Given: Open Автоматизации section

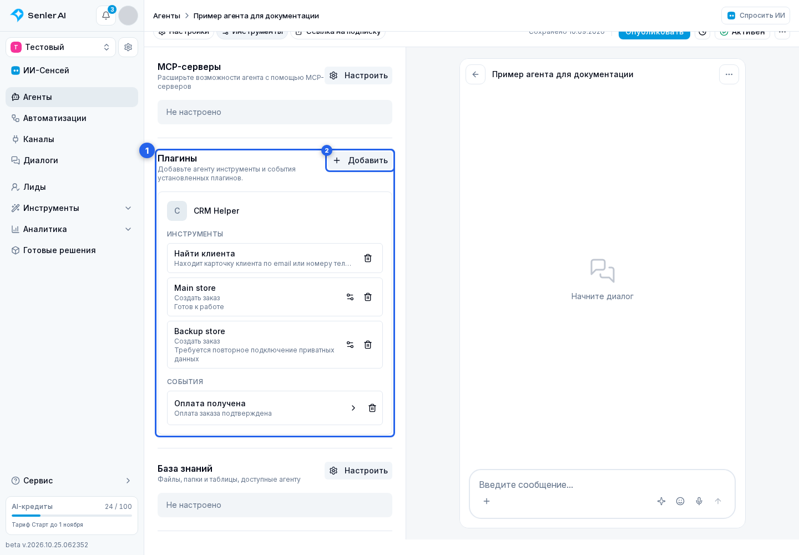Looking at the screenshot, I should point(72,118).
